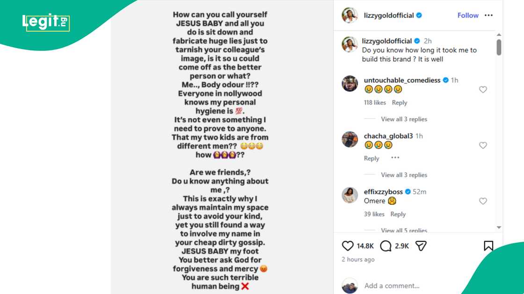
Task: Open options menu beside chacha_global3's Reply
Action: click(394, 158)
